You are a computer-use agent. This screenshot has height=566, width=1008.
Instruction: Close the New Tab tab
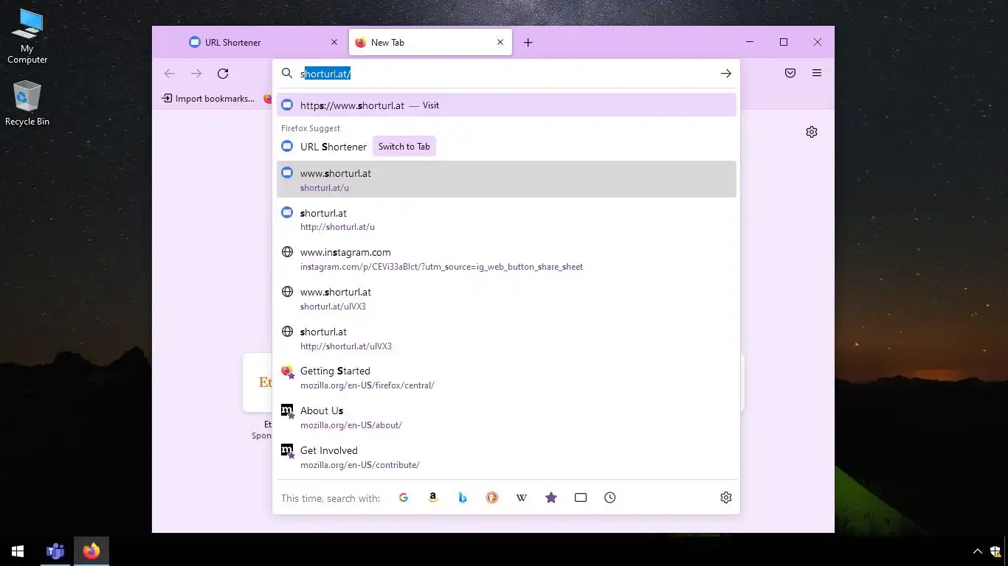click(500, 43)
